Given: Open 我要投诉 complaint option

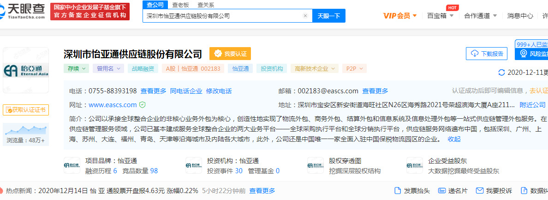Looking at the screenshot, I should coord(494,191).
